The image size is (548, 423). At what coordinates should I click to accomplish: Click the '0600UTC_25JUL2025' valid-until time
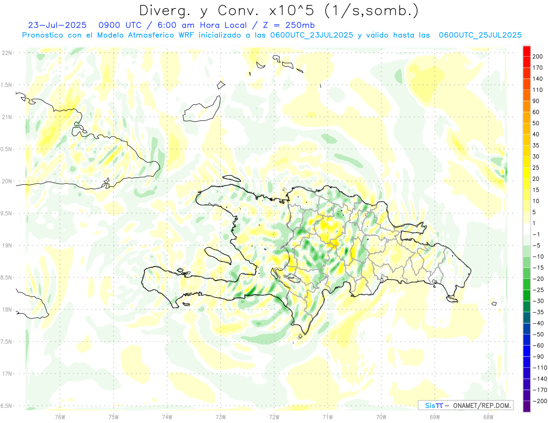[x=480, y=35]
